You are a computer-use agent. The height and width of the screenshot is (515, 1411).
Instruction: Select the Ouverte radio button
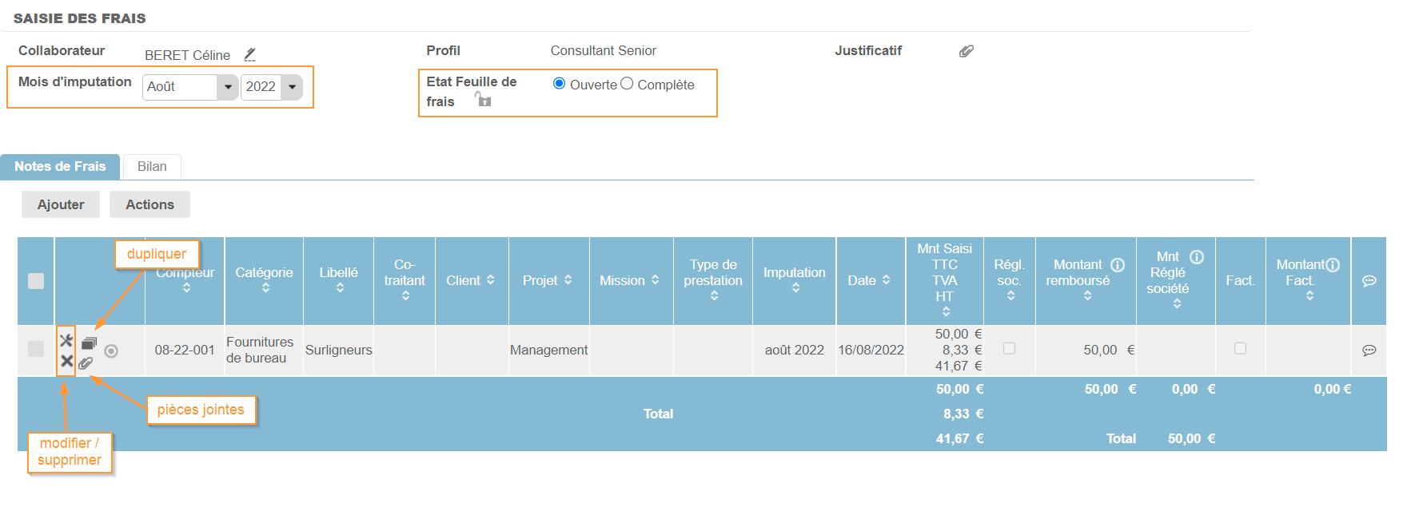pyautogui.click(x=560, y=84)
